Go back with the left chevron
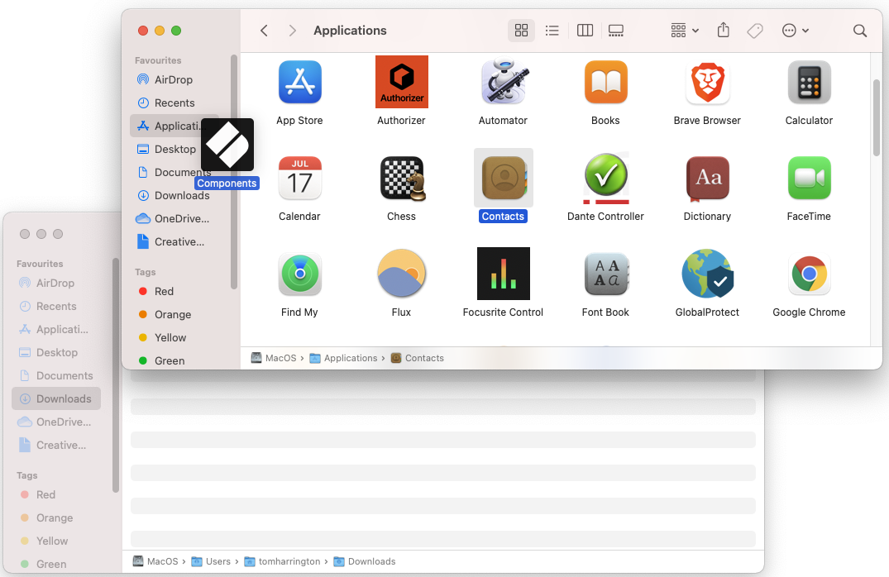This screenshot has height=577, width=889. click(264, 31)
